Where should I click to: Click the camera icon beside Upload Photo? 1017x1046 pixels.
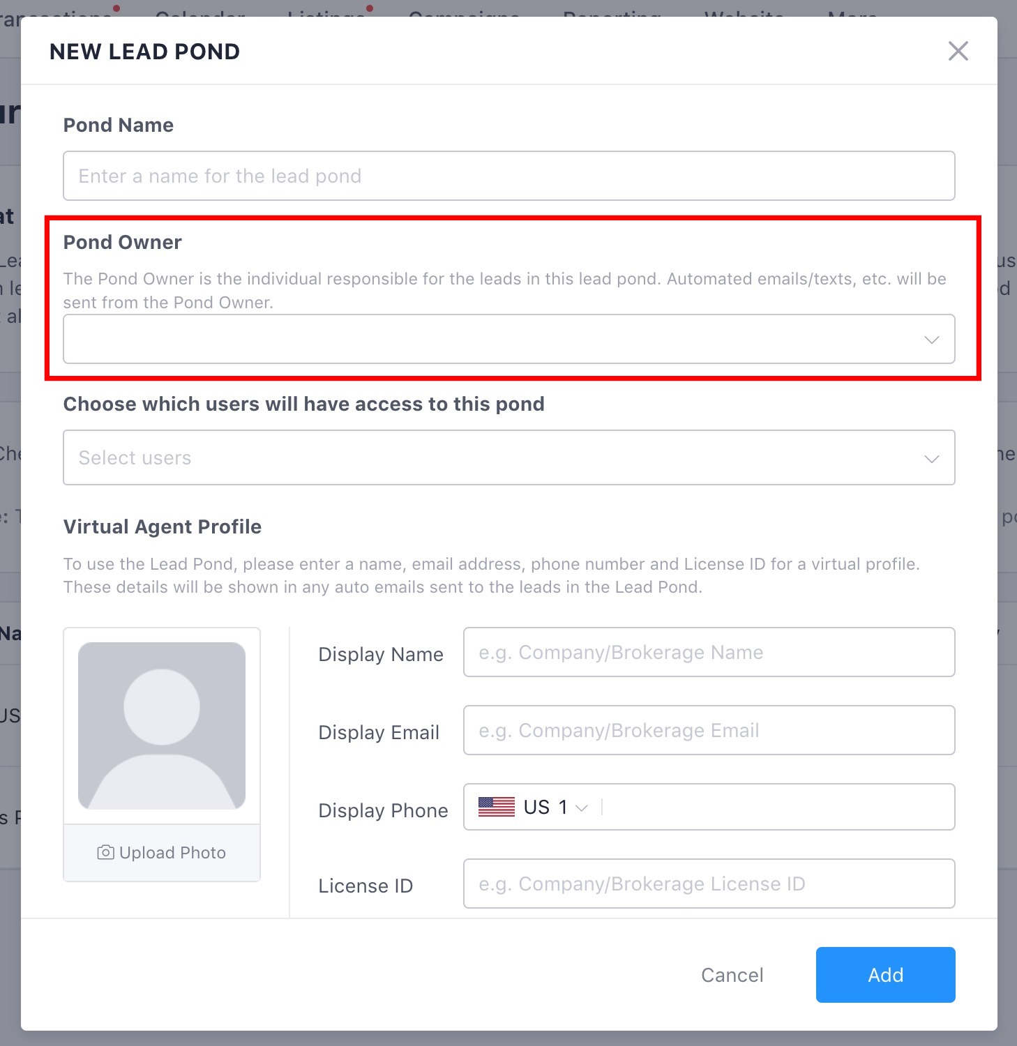tap(105, 852)
